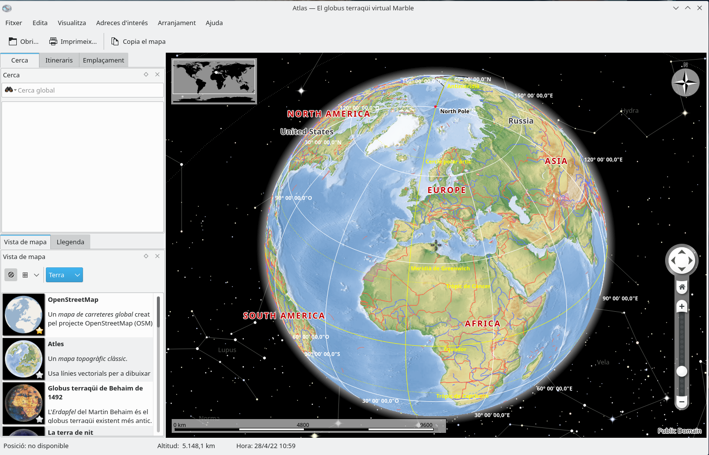Click Posició: no disponible status text
709x455 pixels.
[36, 446]
